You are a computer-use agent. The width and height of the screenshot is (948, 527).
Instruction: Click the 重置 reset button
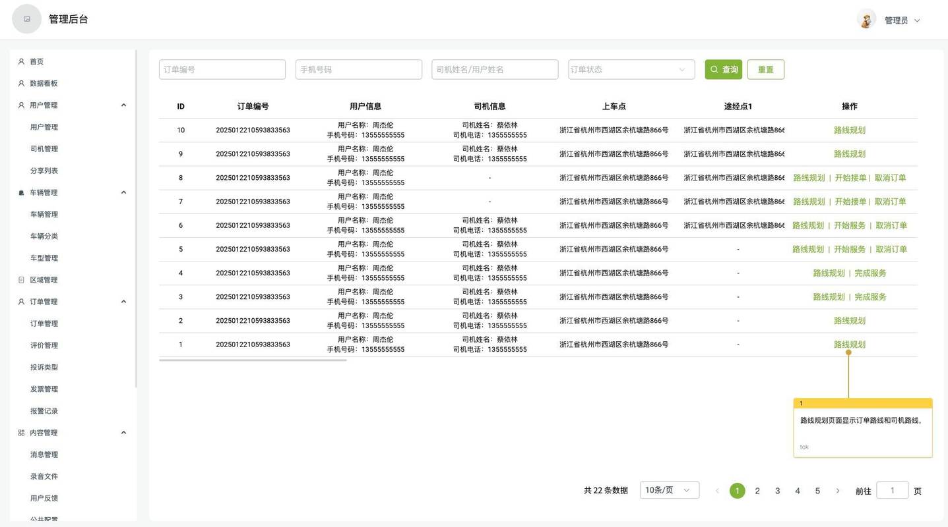(765, 69)
